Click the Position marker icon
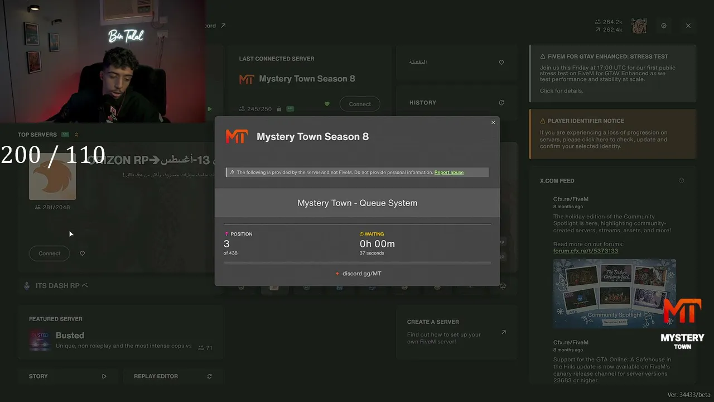 tap(226, 234)
